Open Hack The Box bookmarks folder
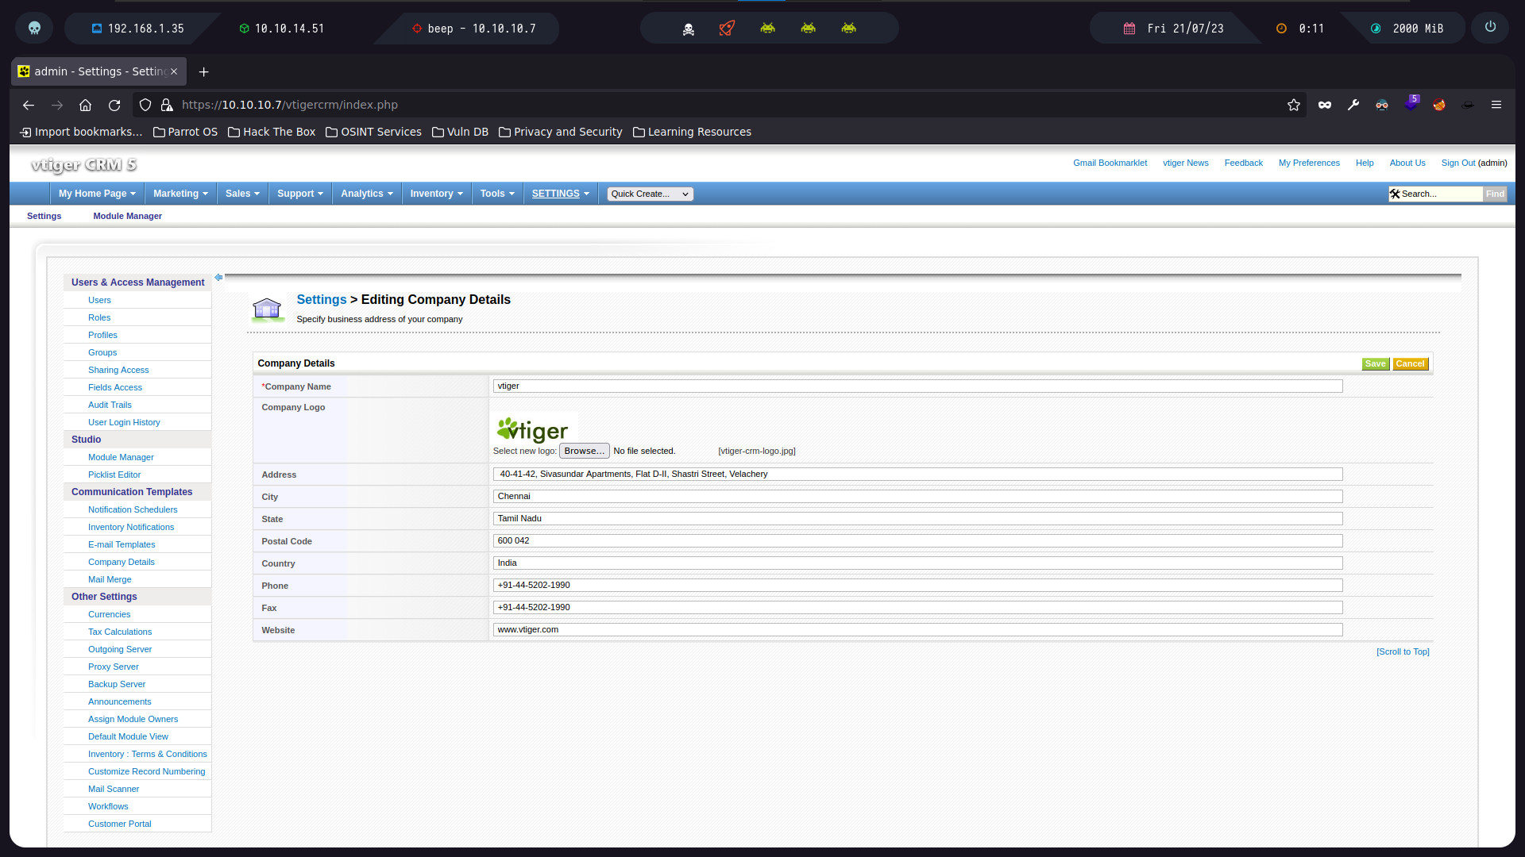 tap(272, 132)
